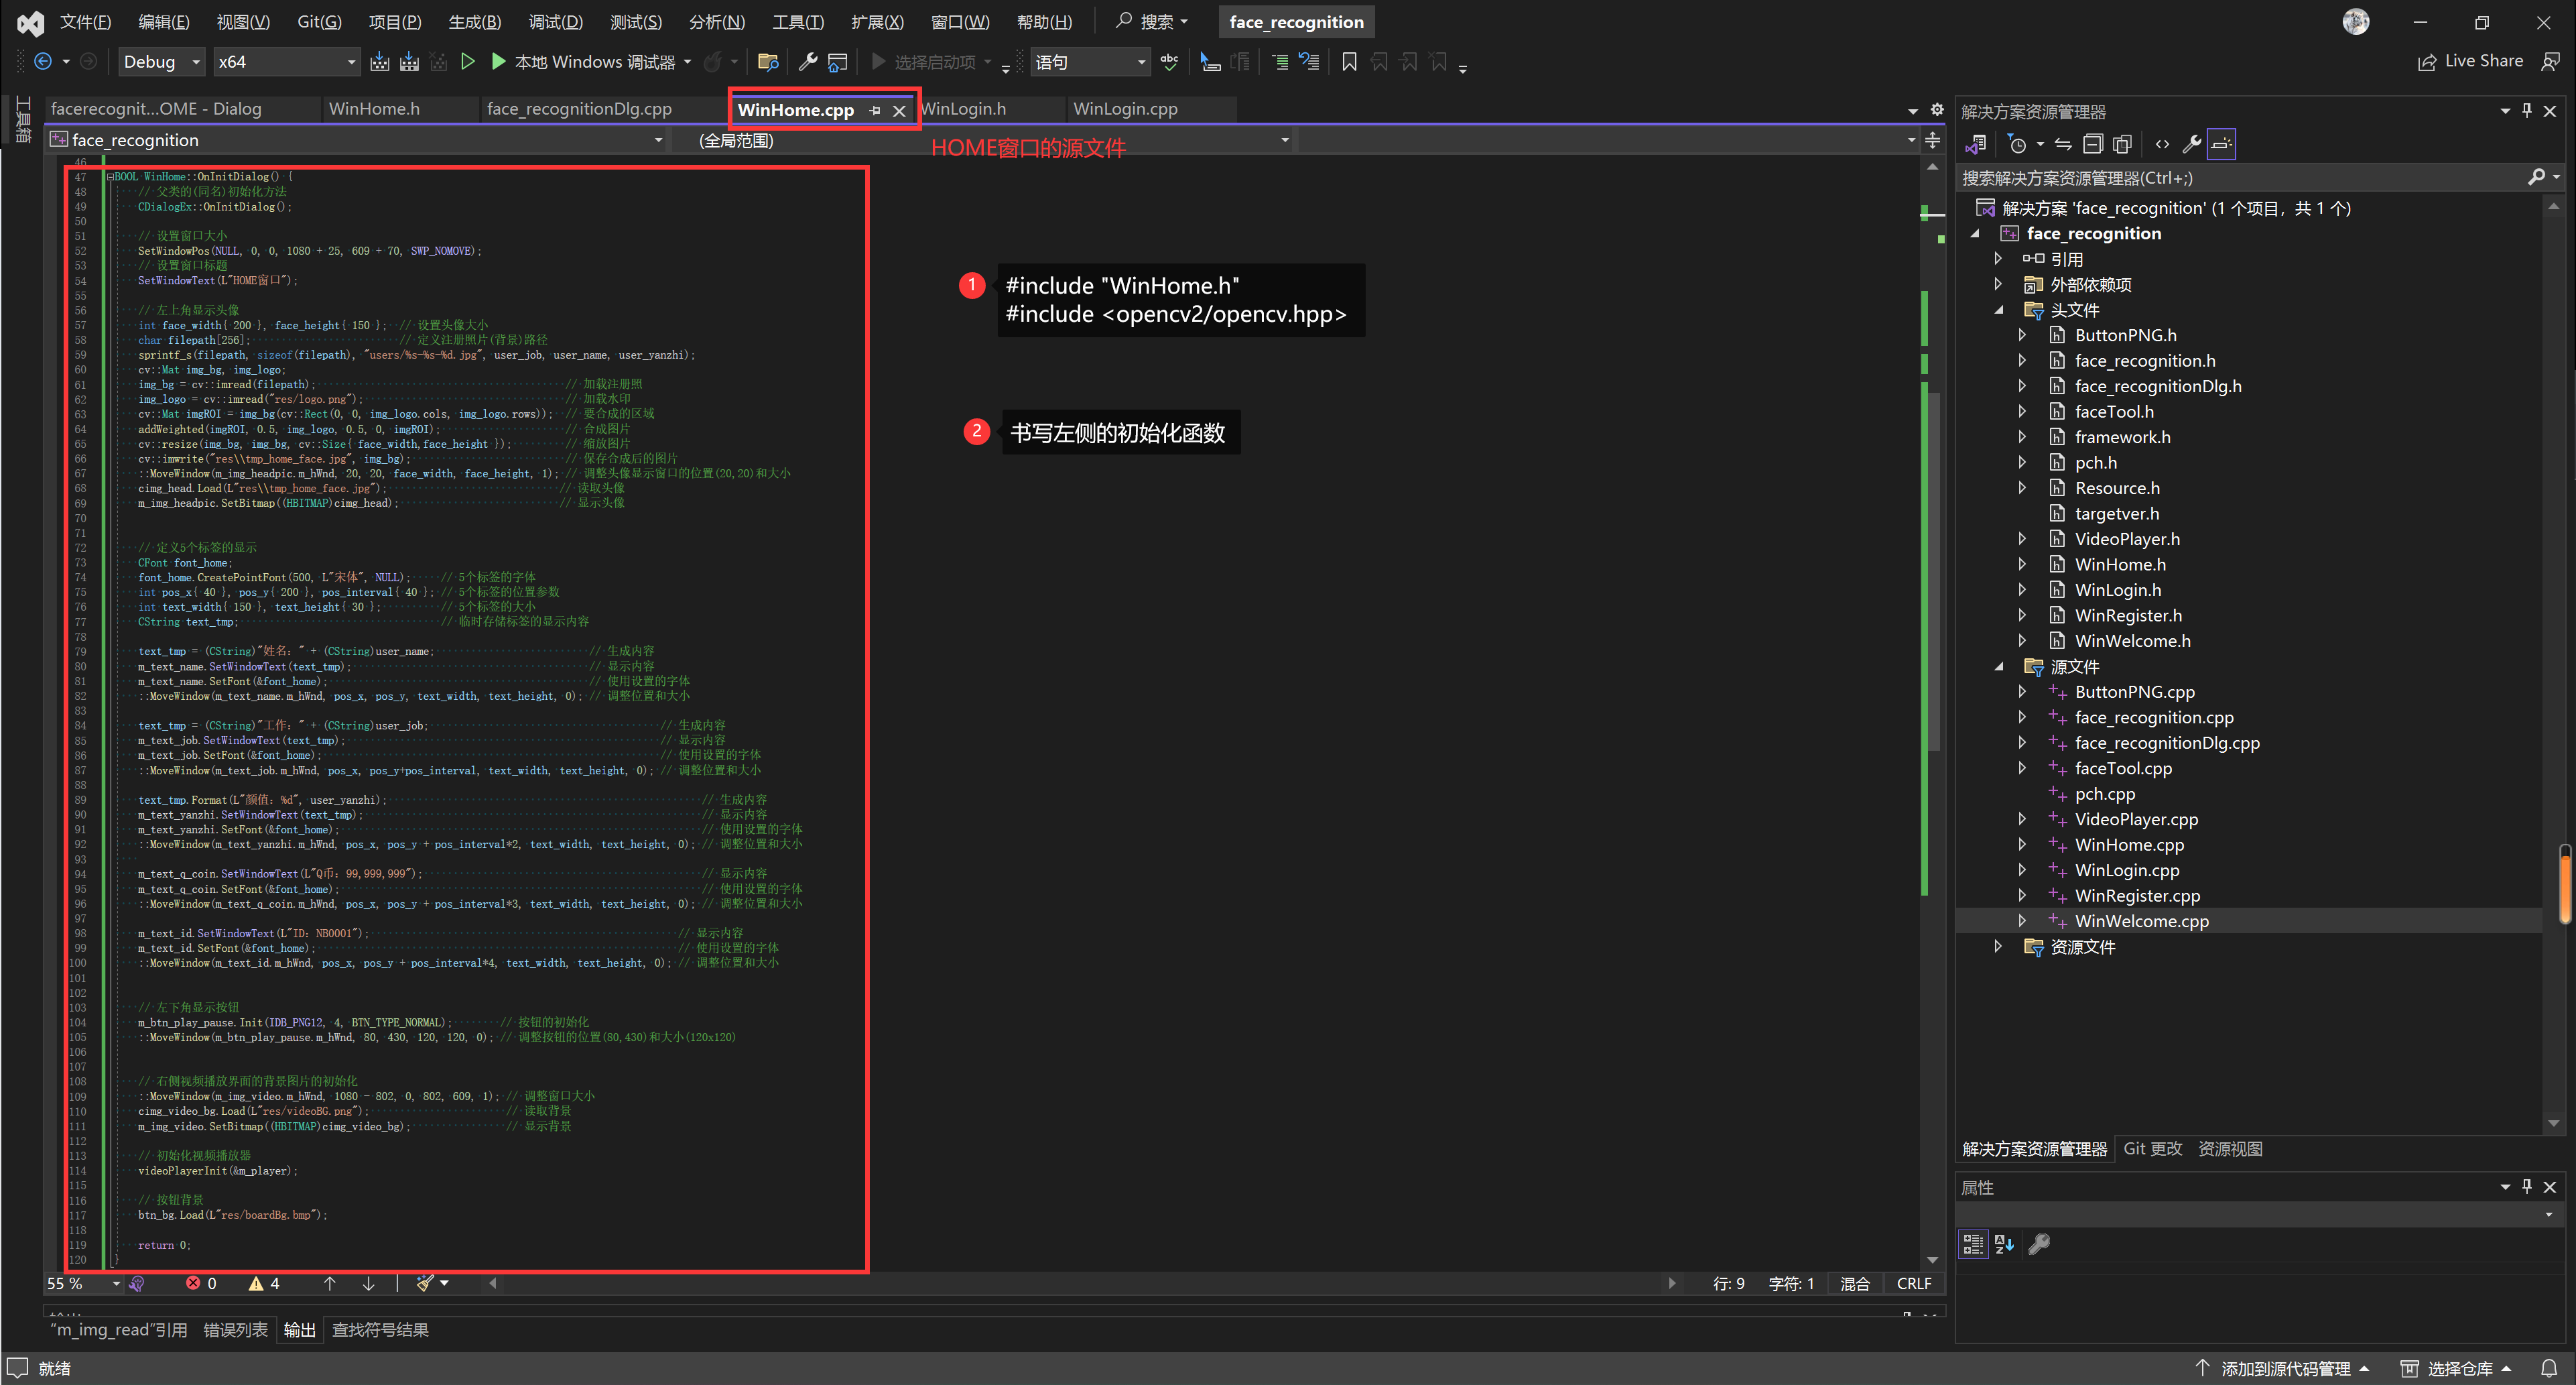This screenshot has height=1385, width=2576.
Task: Toggle preview selected items in Solution Explorer
Action: [2221, 144]
